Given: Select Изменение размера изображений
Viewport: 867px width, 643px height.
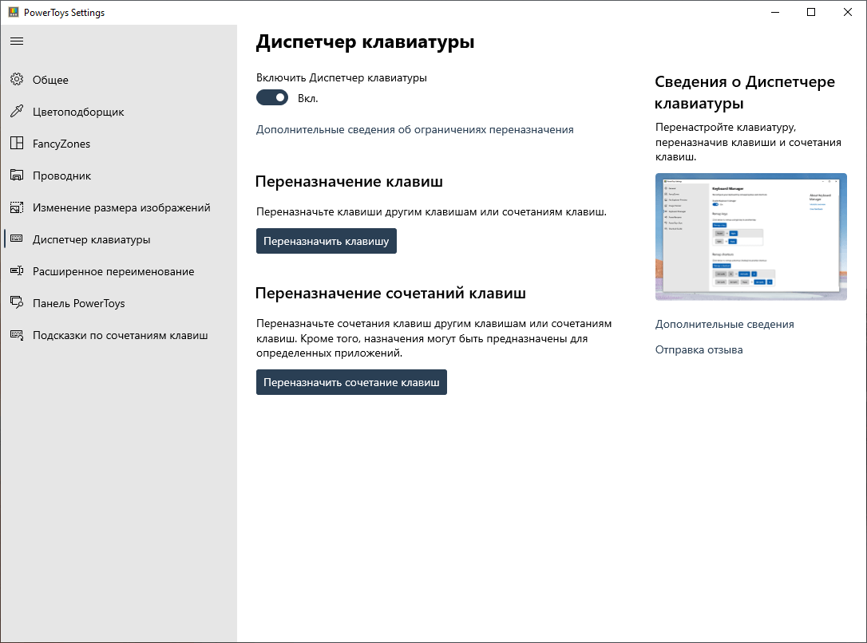Looking at the screenshot, I should point(119,207).
